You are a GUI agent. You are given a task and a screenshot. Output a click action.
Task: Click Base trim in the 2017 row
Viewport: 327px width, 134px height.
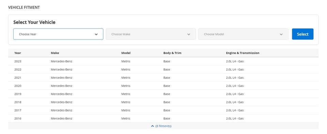coord(167,110)
